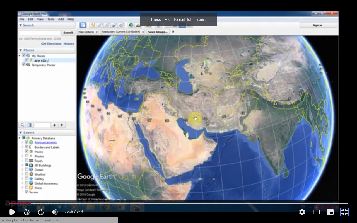Viewport: 357px width, 223px height.
Task: Click the Get Directions link
Action: coord(51,44)
